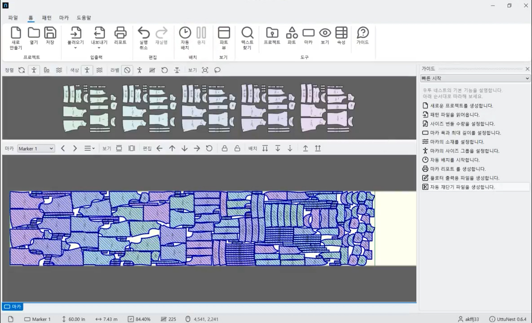
Task: Select the 마카 tab at bottom left
Action: (x=13, y=307)
